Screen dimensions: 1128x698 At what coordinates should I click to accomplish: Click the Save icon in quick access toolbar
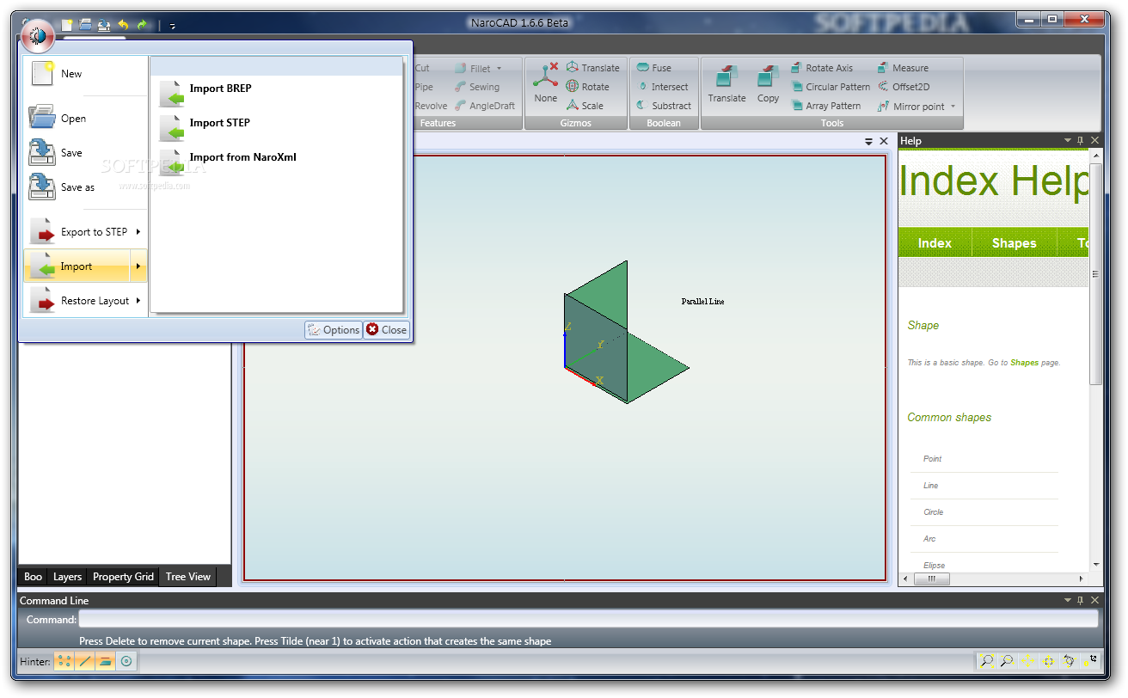coord(104,25)
